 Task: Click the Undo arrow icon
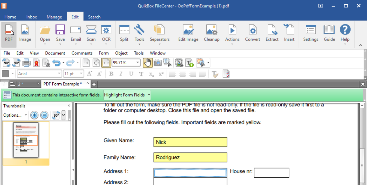[x=56, y=63]
